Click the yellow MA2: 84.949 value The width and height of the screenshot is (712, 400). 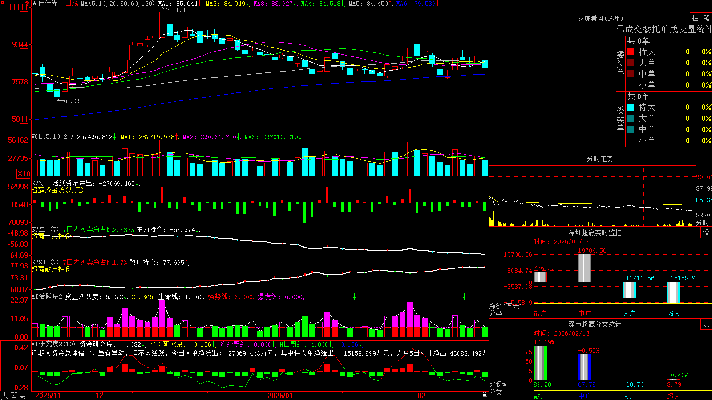tap(226, 4)
